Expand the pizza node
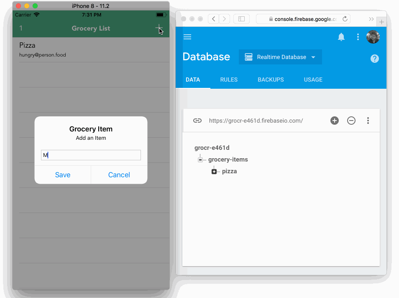This screenshot has width=399, height=298. pyautogui.click(x=214, y=172)
